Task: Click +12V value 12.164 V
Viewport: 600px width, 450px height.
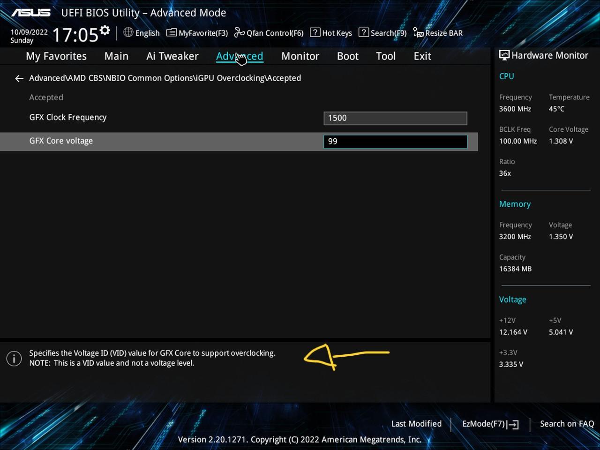Action: coord(513,332)
